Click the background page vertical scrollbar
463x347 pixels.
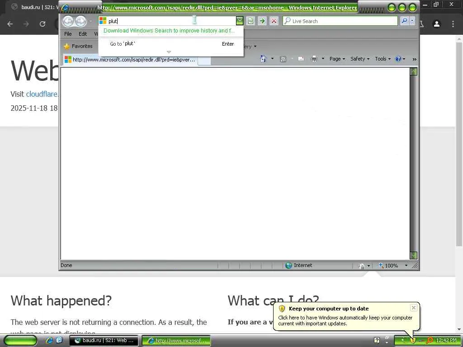pyautogui.click(x=459, y=144)
